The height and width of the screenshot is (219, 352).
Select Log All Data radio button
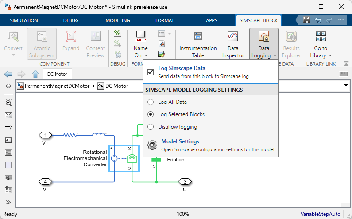tap(151, 102)
